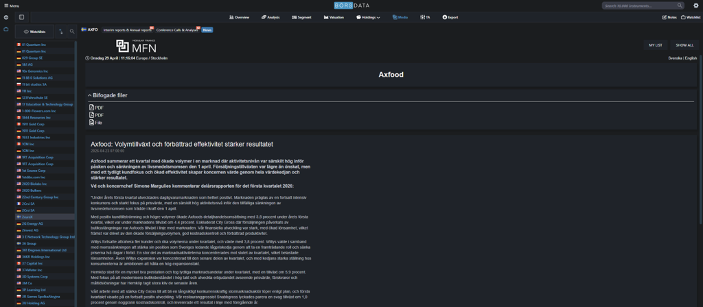Screen dimensions: 703x307
Task: Select Interim reports & Annual reports tab
Action: tap(128, 30)
